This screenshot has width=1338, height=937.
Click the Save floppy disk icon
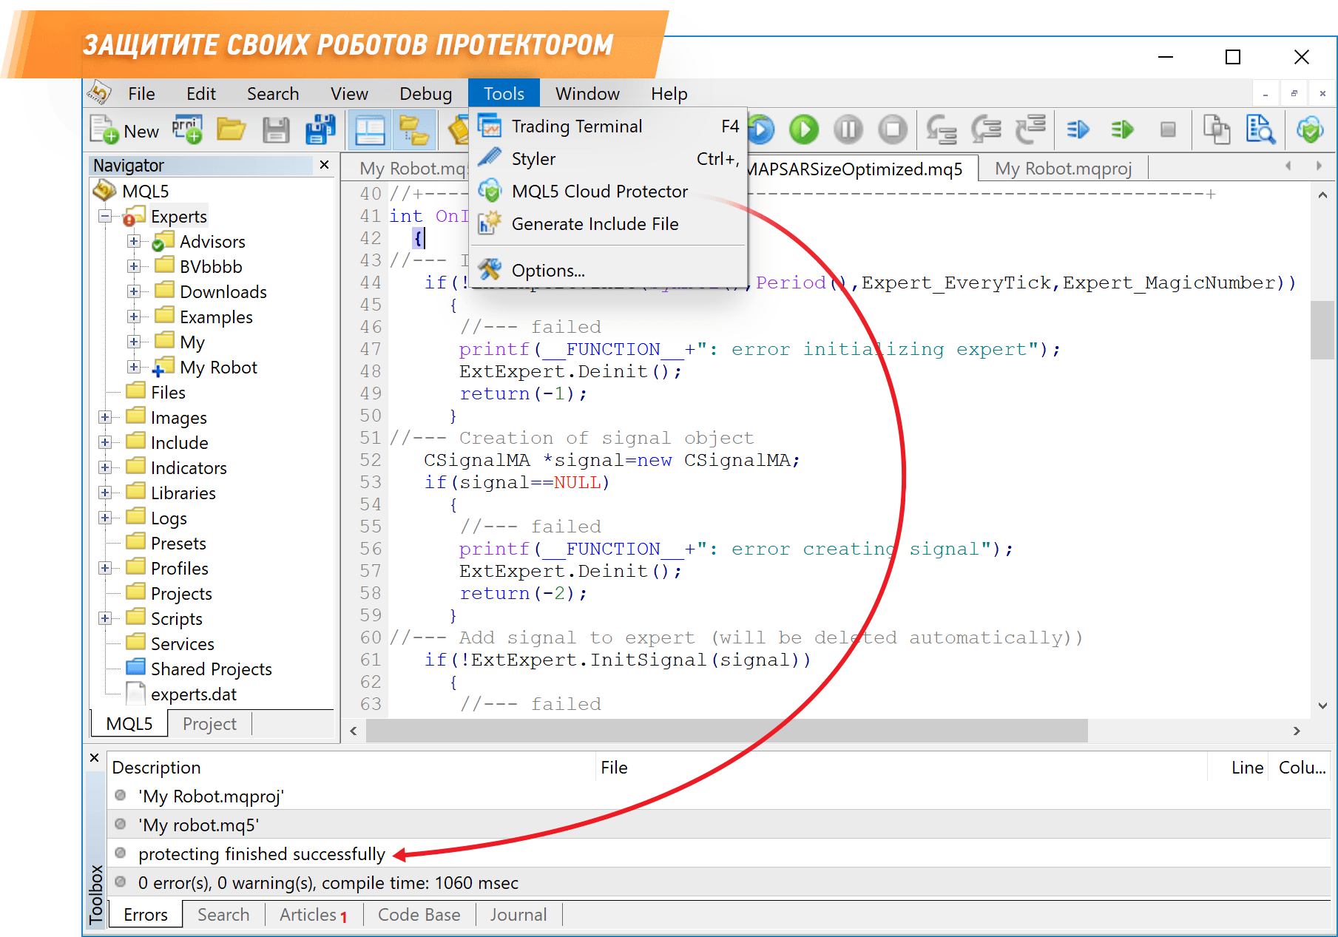point(276,130)
